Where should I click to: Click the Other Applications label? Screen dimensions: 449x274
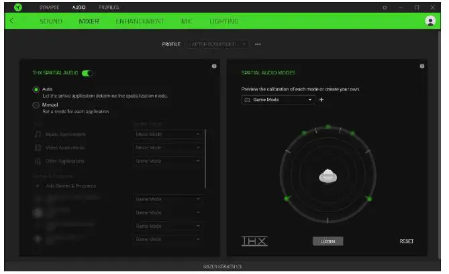coord(65,161)
